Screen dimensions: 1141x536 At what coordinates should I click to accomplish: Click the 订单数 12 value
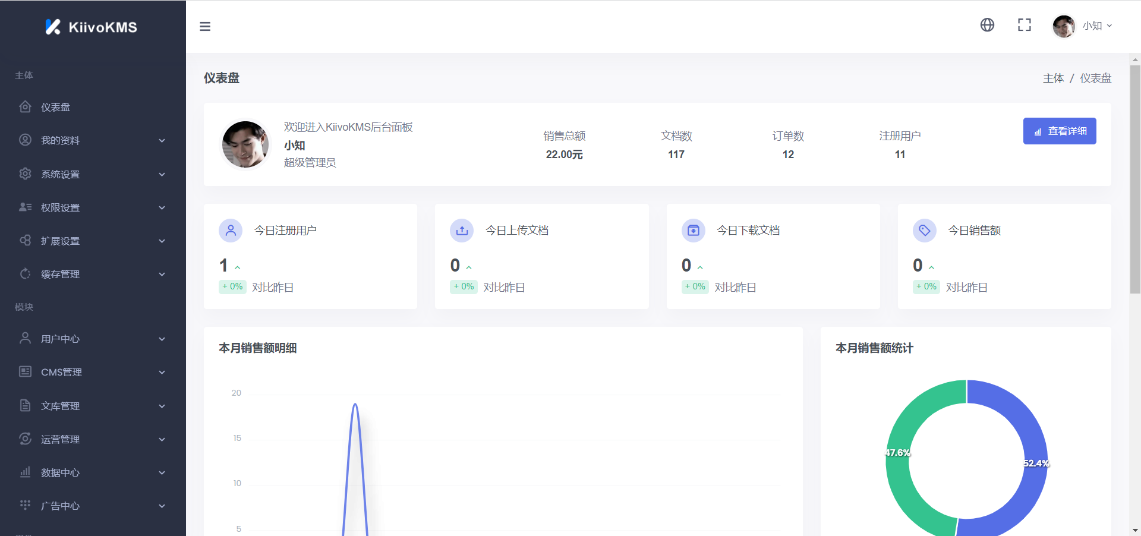[788, 155]
